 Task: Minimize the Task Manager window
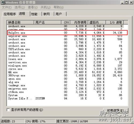[x=122, y=2]
